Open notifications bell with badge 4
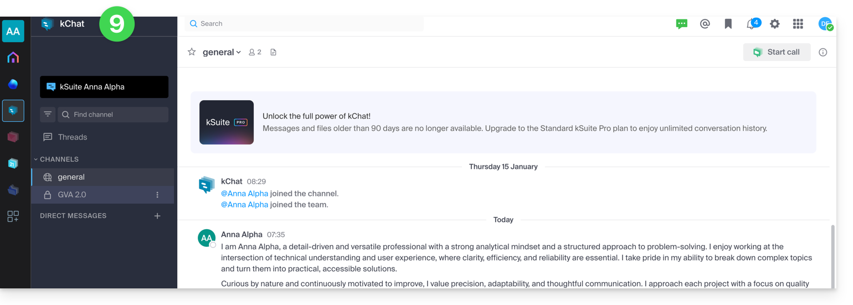The width and height of the screenshot is (853, 305). click(x=751, y=24)
